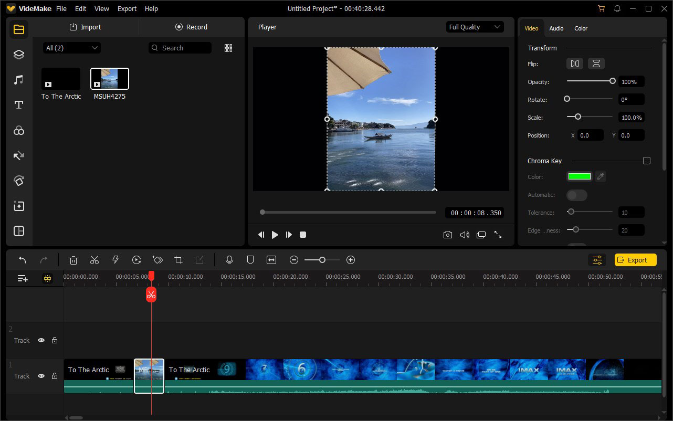
Task: Open the Transitions panel
Action: click(x=18, y=155)
